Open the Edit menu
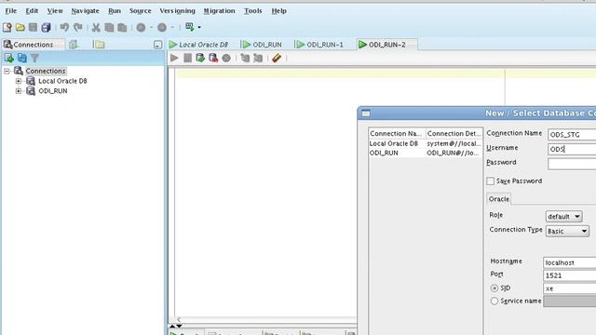Image resolution: width=596 pixels, height=335 pixels. pyautogui.click(x=32, y=10)
